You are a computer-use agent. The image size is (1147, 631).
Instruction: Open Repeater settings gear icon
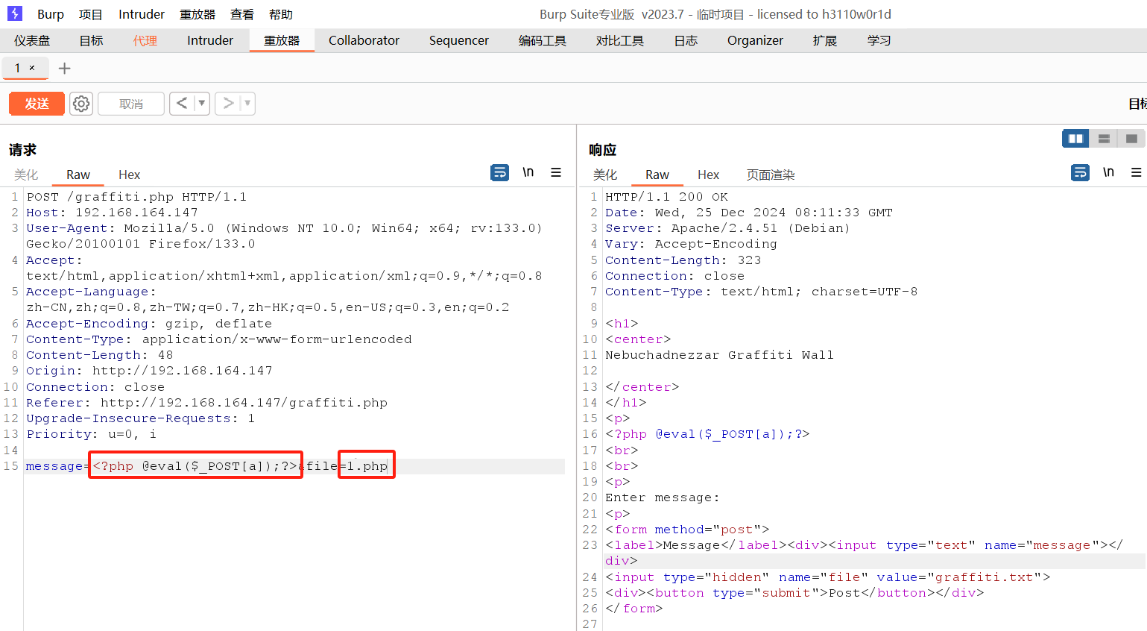point(81,104)
